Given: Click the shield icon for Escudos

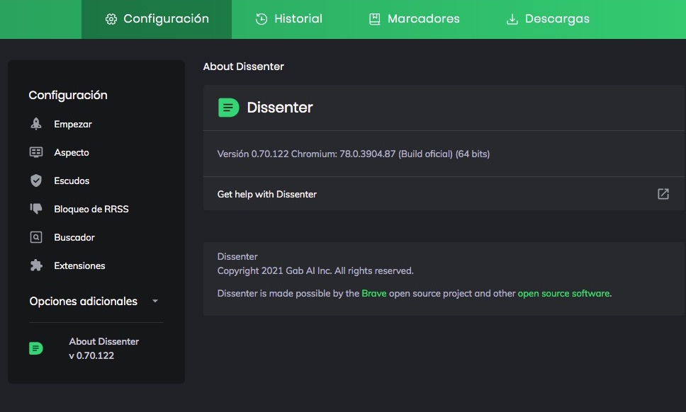Looking at the screenshot, I should click(36, 181).
